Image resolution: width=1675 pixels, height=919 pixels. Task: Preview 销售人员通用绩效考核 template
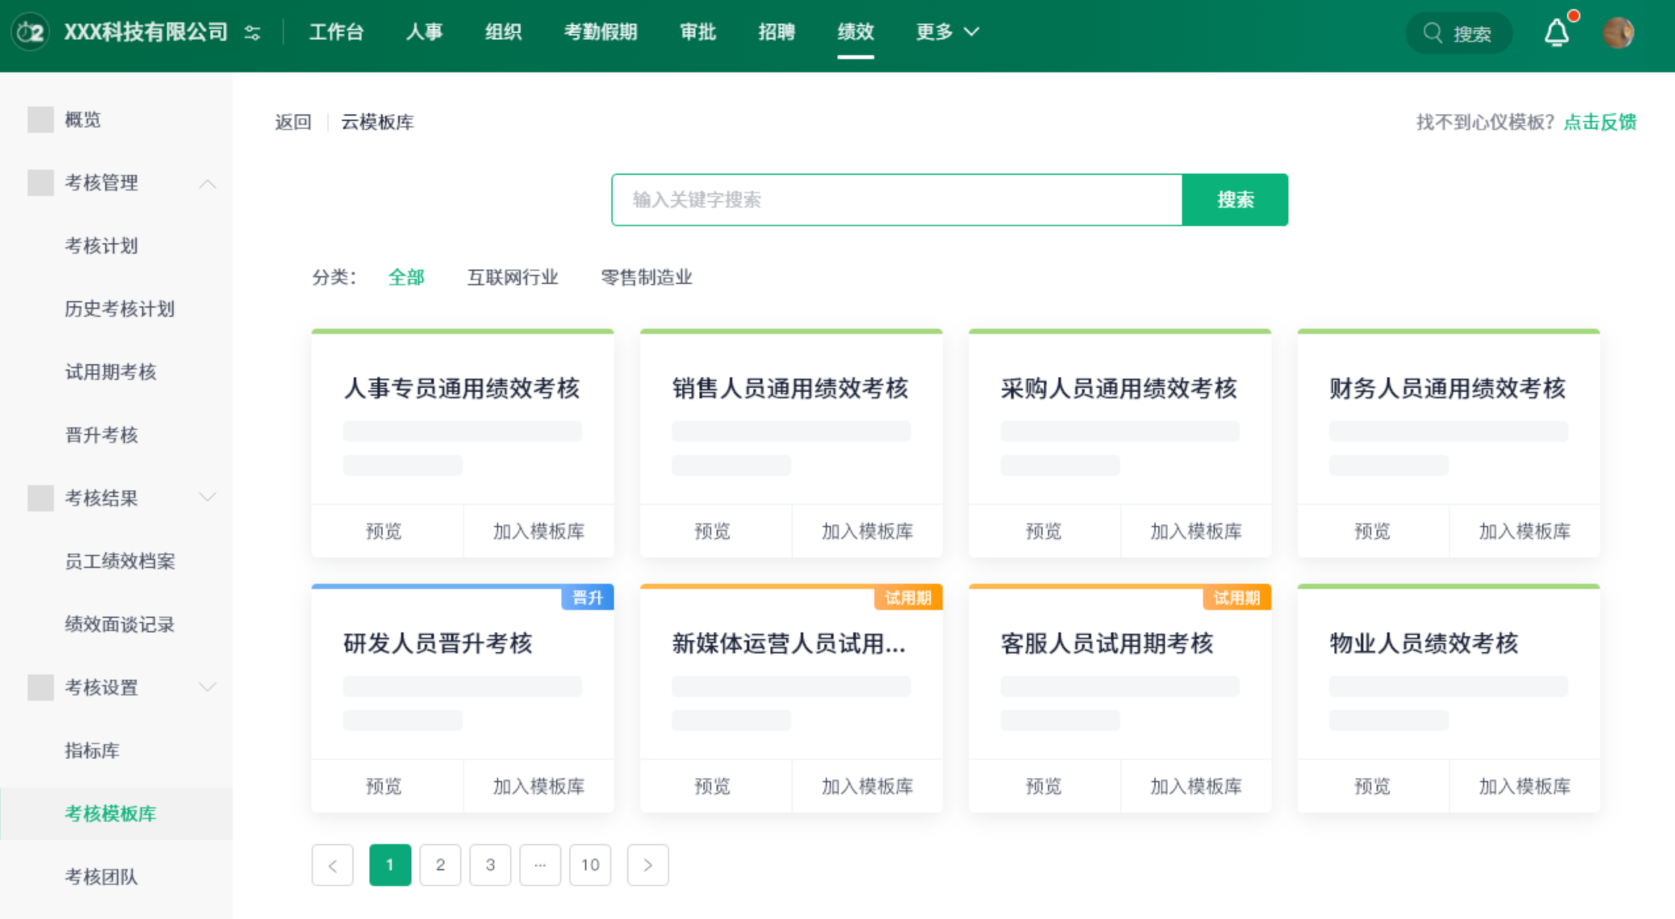[712, 530]
